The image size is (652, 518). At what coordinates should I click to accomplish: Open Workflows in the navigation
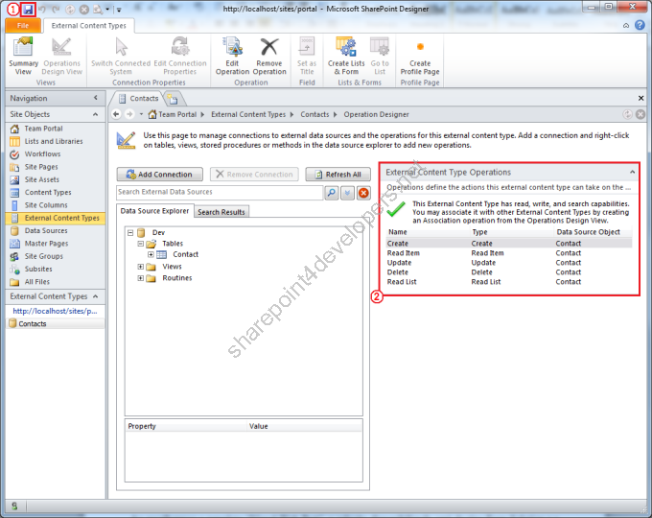coord(42,153)
